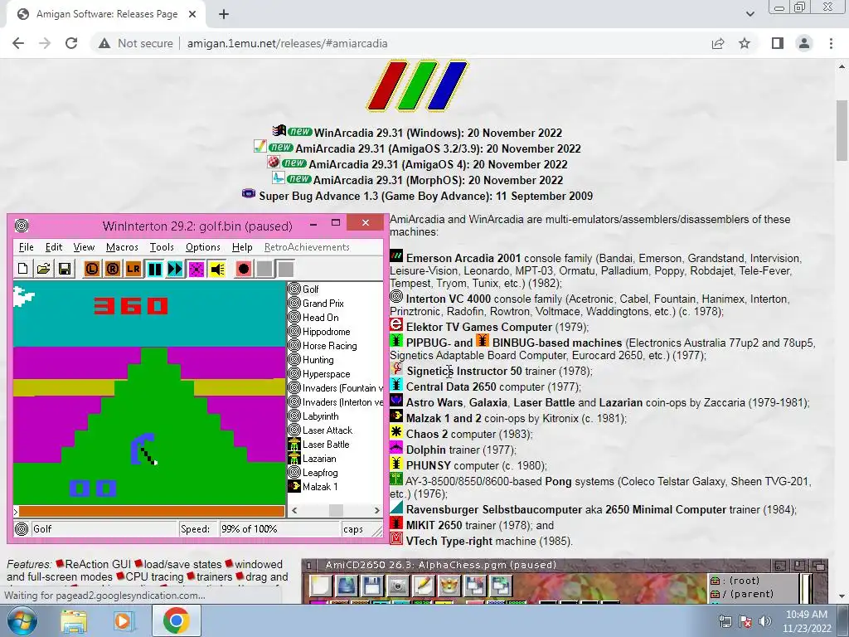849x637 pixels.
Task: Open the Options menu in WinInterton
Action: (202, 247)
